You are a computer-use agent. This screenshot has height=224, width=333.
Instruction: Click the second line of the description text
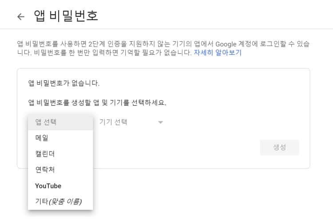pos(102,52)
